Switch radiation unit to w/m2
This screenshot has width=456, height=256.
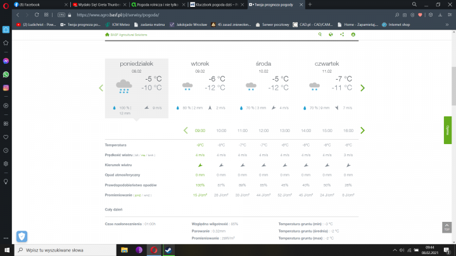point(147,195)
